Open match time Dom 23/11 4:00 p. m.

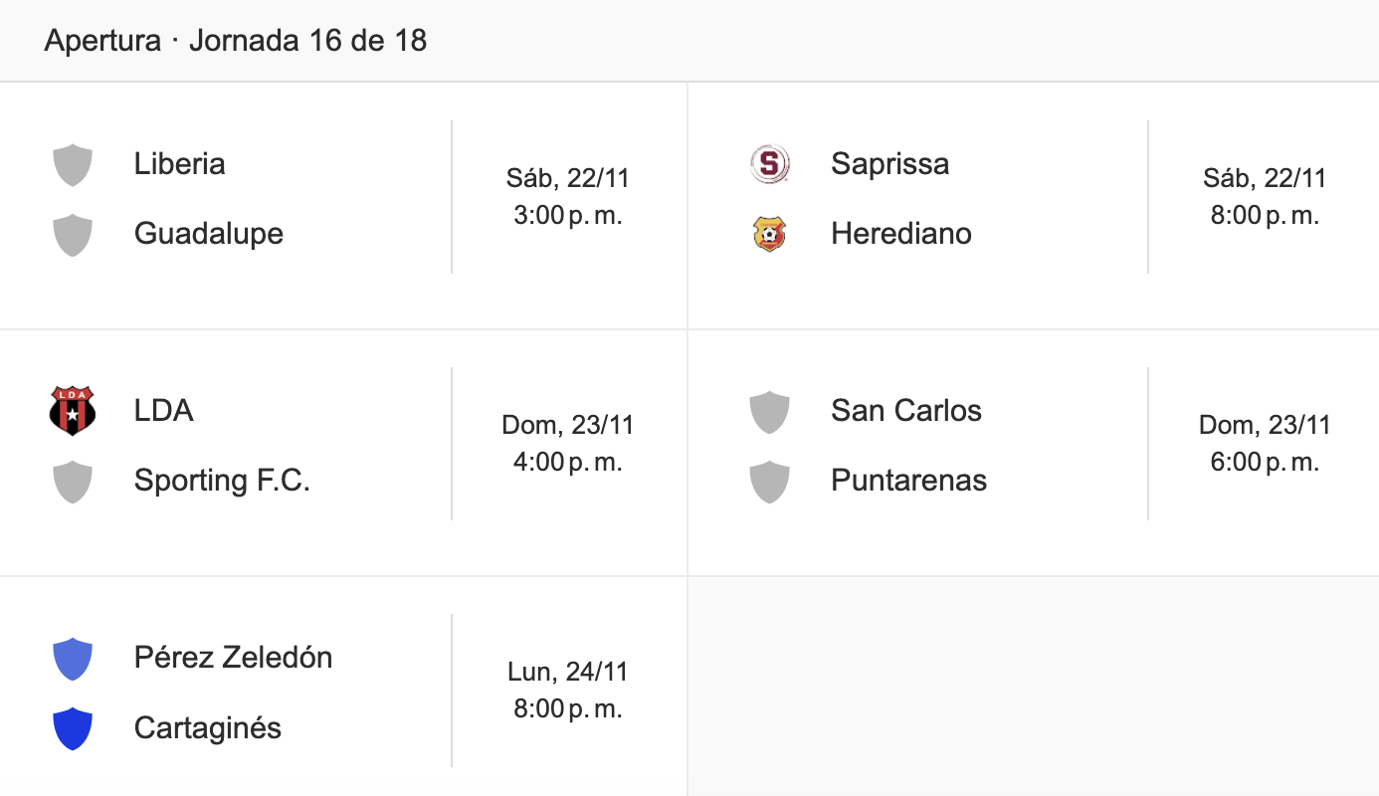pos(568,444)
